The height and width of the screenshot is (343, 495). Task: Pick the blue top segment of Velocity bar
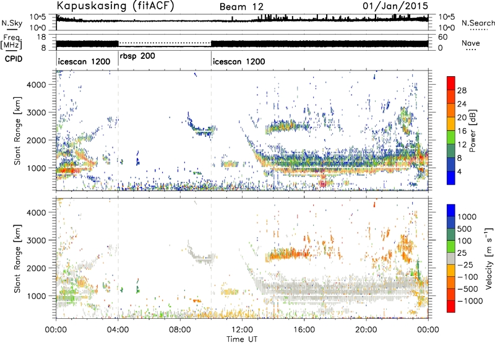point(451,211)
